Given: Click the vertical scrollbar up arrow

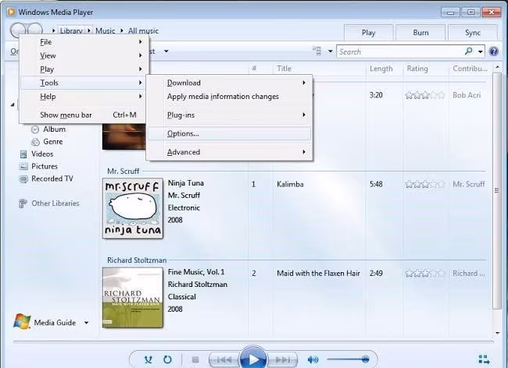Looking at the screenshot, I should click(x=497, y=67).
